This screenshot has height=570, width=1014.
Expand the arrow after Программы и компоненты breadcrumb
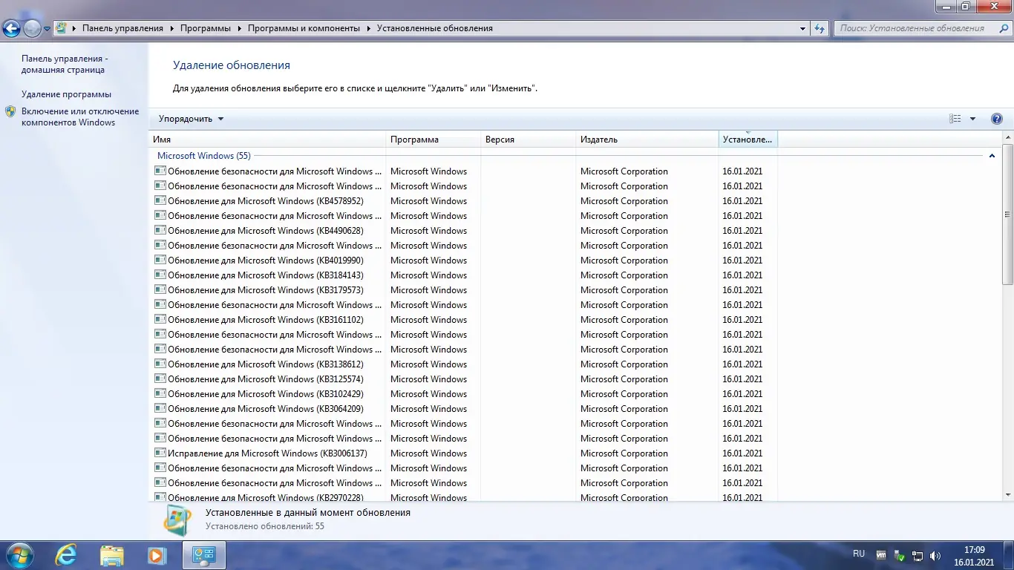click(368, 28)
